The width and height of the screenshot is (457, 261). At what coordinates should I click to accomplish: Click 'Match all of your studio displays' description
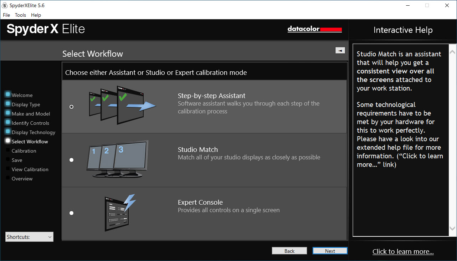pyautogui.click(x=249, y=158)
